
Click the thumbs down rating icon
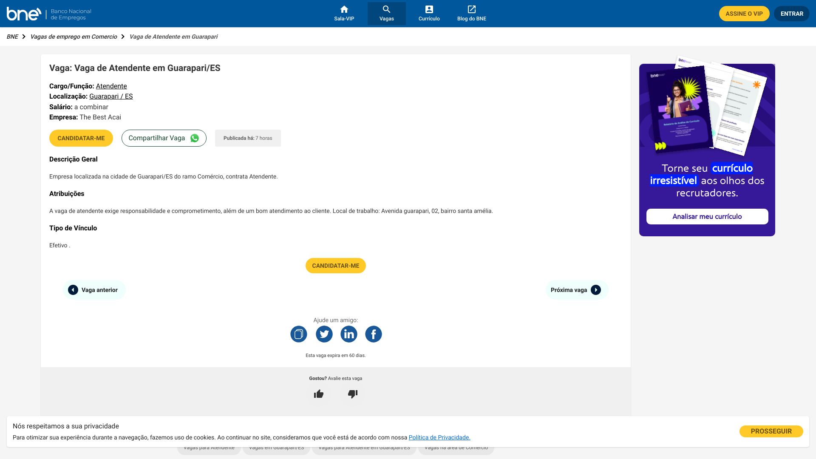point(353,394)
